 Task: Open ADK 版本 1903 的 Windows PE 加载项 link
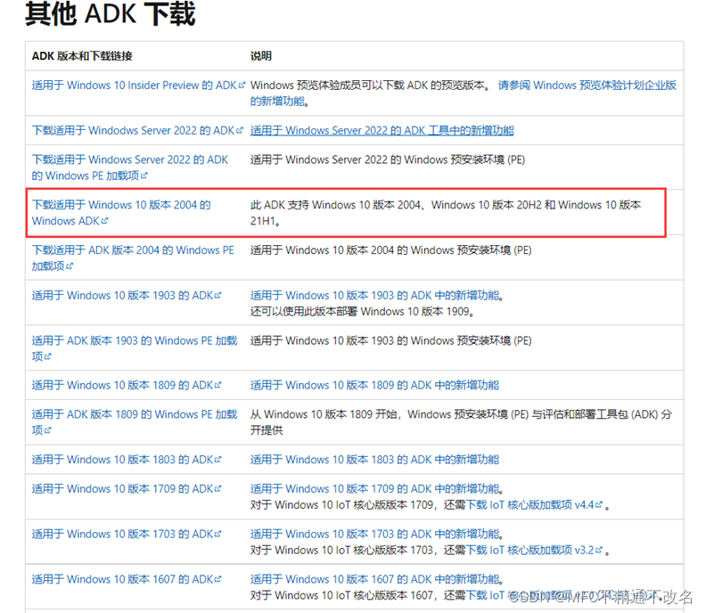pyautogui.click(x=135, y=348)
